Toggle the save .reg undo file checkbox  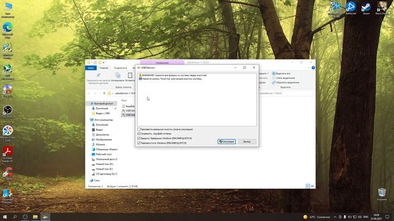139,134
